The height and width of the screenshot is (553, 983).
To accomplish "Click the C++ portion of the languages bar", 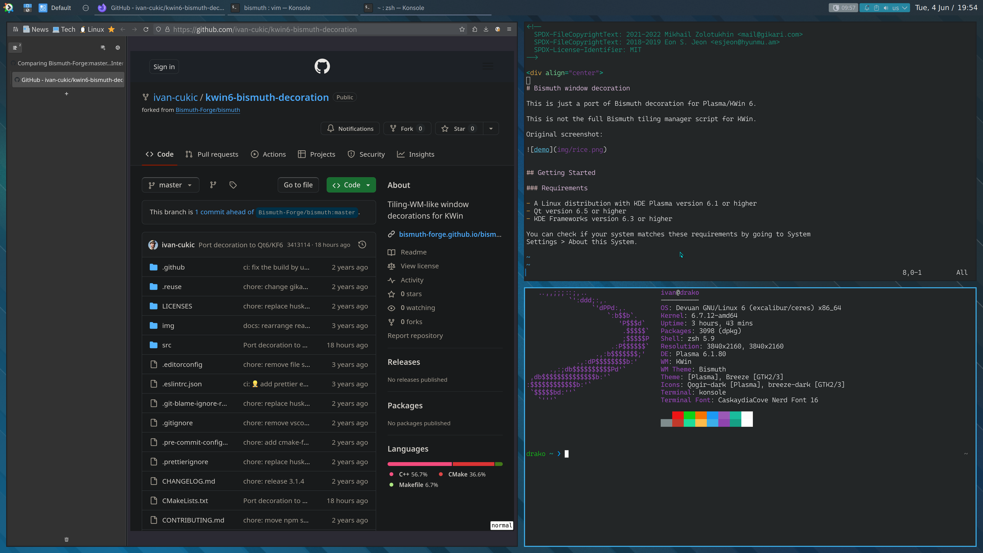I will [420, 464].
